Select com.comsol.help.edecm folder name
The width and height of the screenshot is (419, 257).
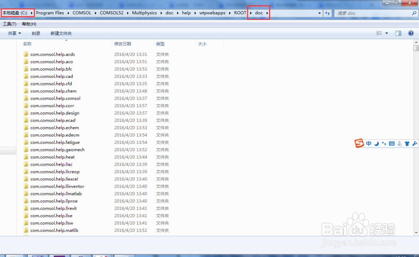(x=55, y=135)
